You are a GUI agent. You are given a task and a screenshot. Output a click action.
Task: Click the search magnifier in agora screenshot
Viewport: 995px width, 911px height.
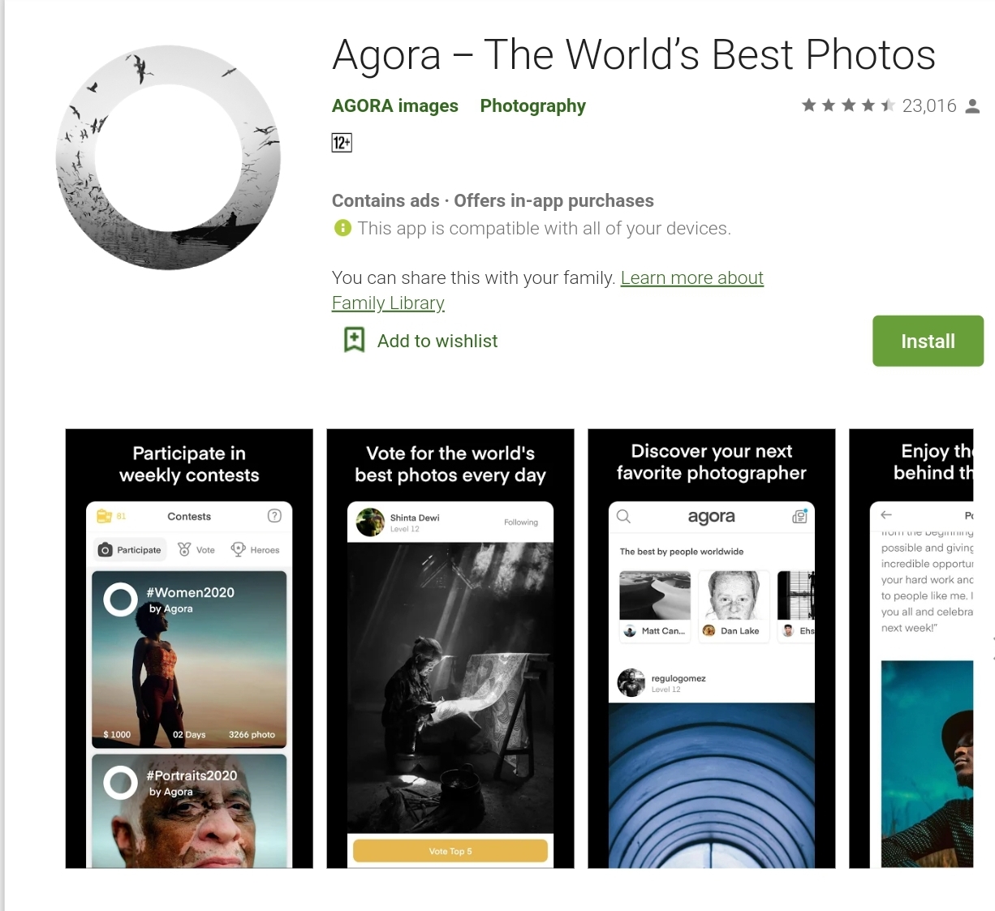coord(623,517)
